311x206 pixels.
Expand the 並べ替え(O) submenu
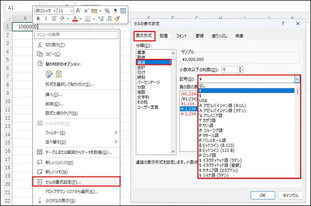pyautogui.click(x=116, y=142)
